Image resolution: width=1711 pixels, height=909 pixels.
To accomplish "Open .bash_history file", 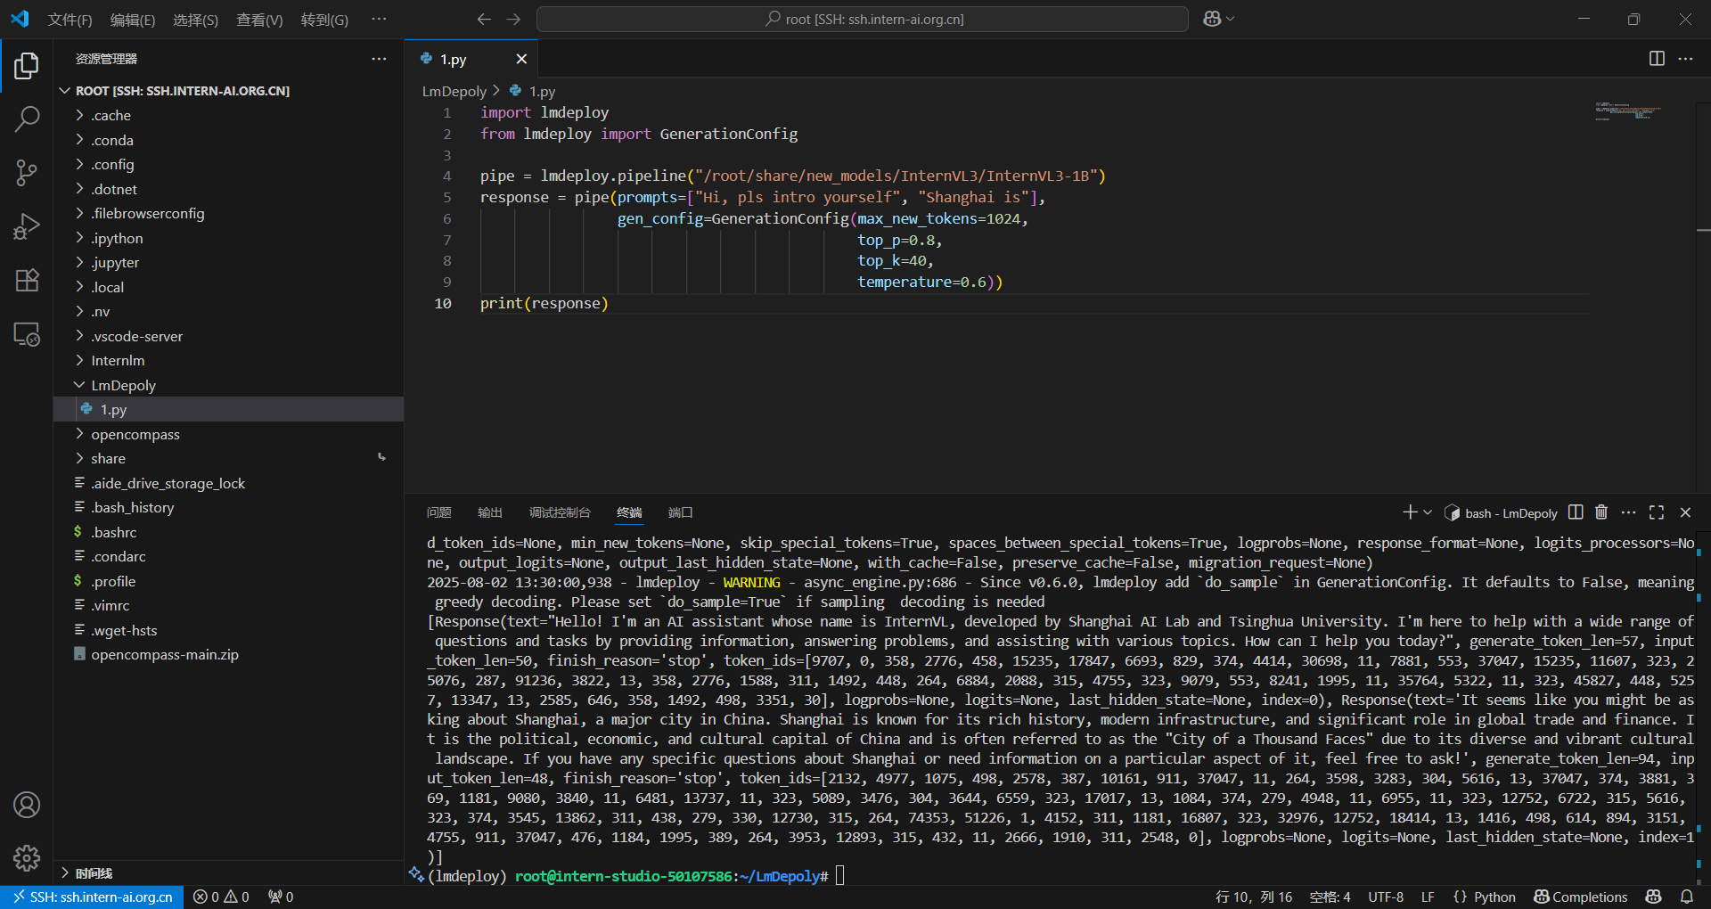I will [x=228, y=508].
